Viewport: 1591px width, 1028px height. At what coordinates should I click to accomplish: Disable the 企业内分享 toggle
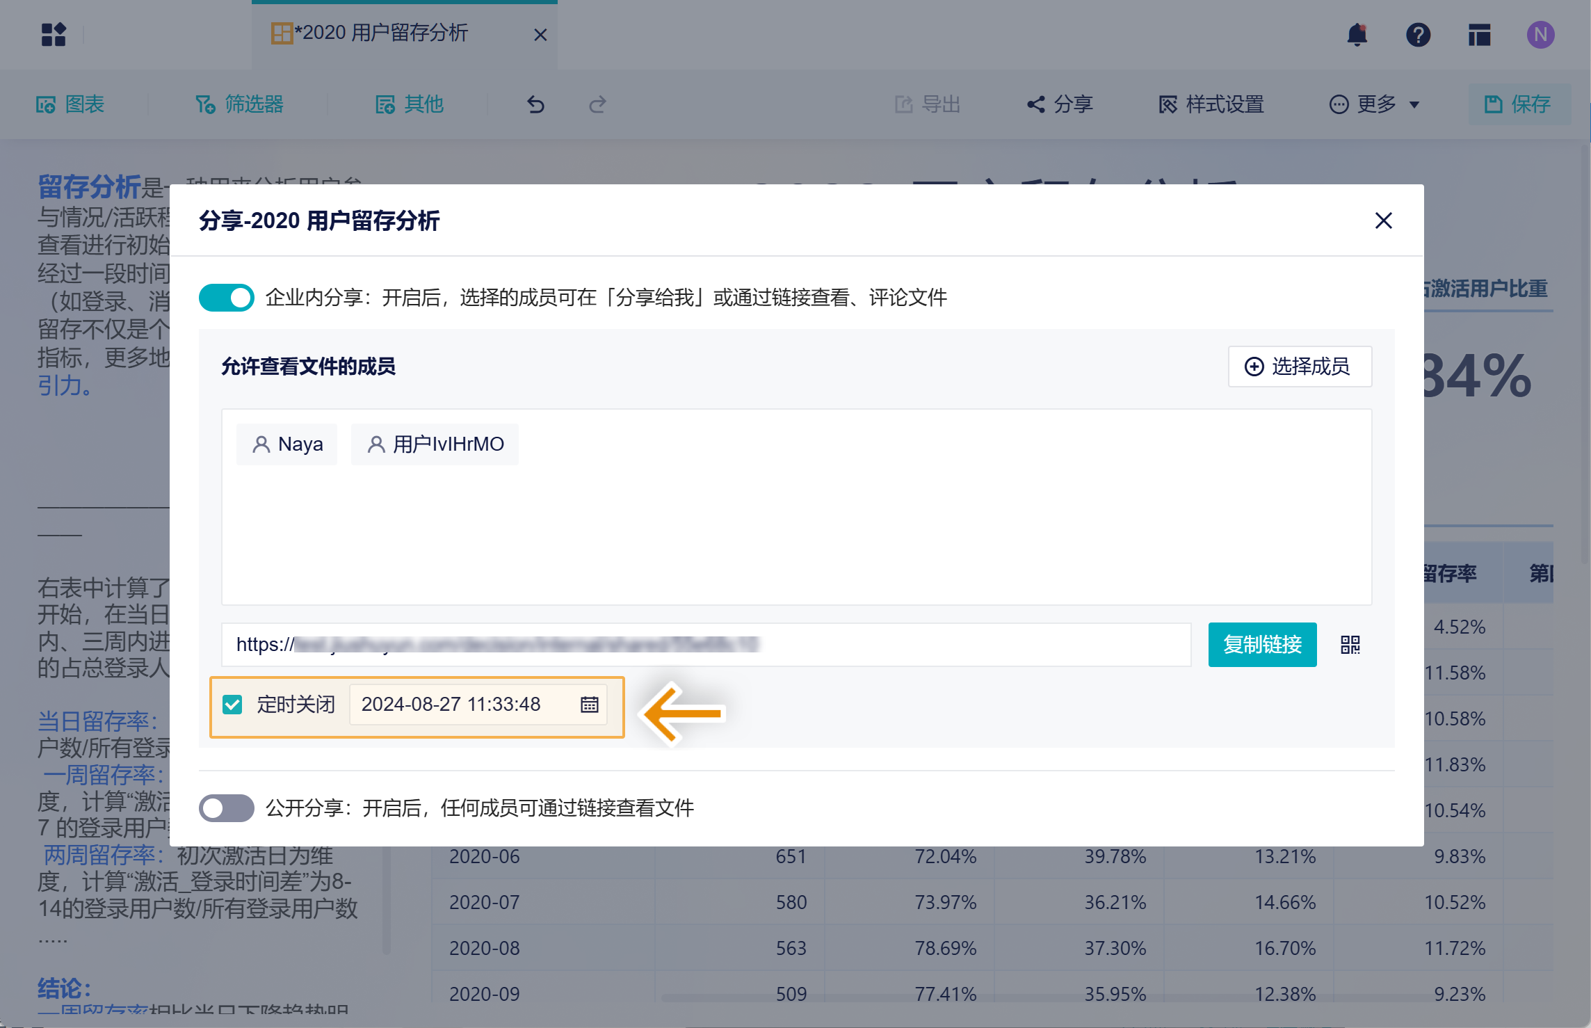226,298
